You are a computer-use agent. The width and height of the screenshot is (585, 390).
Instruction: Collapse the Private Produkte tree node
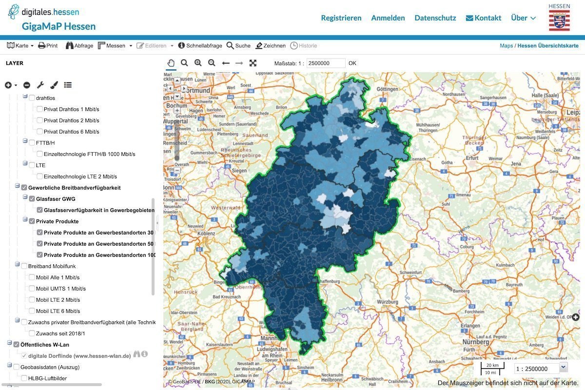coord(25,220)
